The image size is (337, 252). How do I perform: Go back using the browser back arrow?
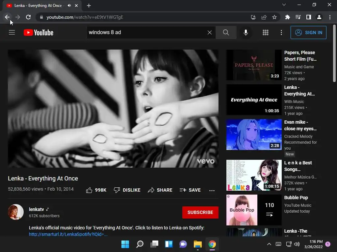[x=7, y=17]
